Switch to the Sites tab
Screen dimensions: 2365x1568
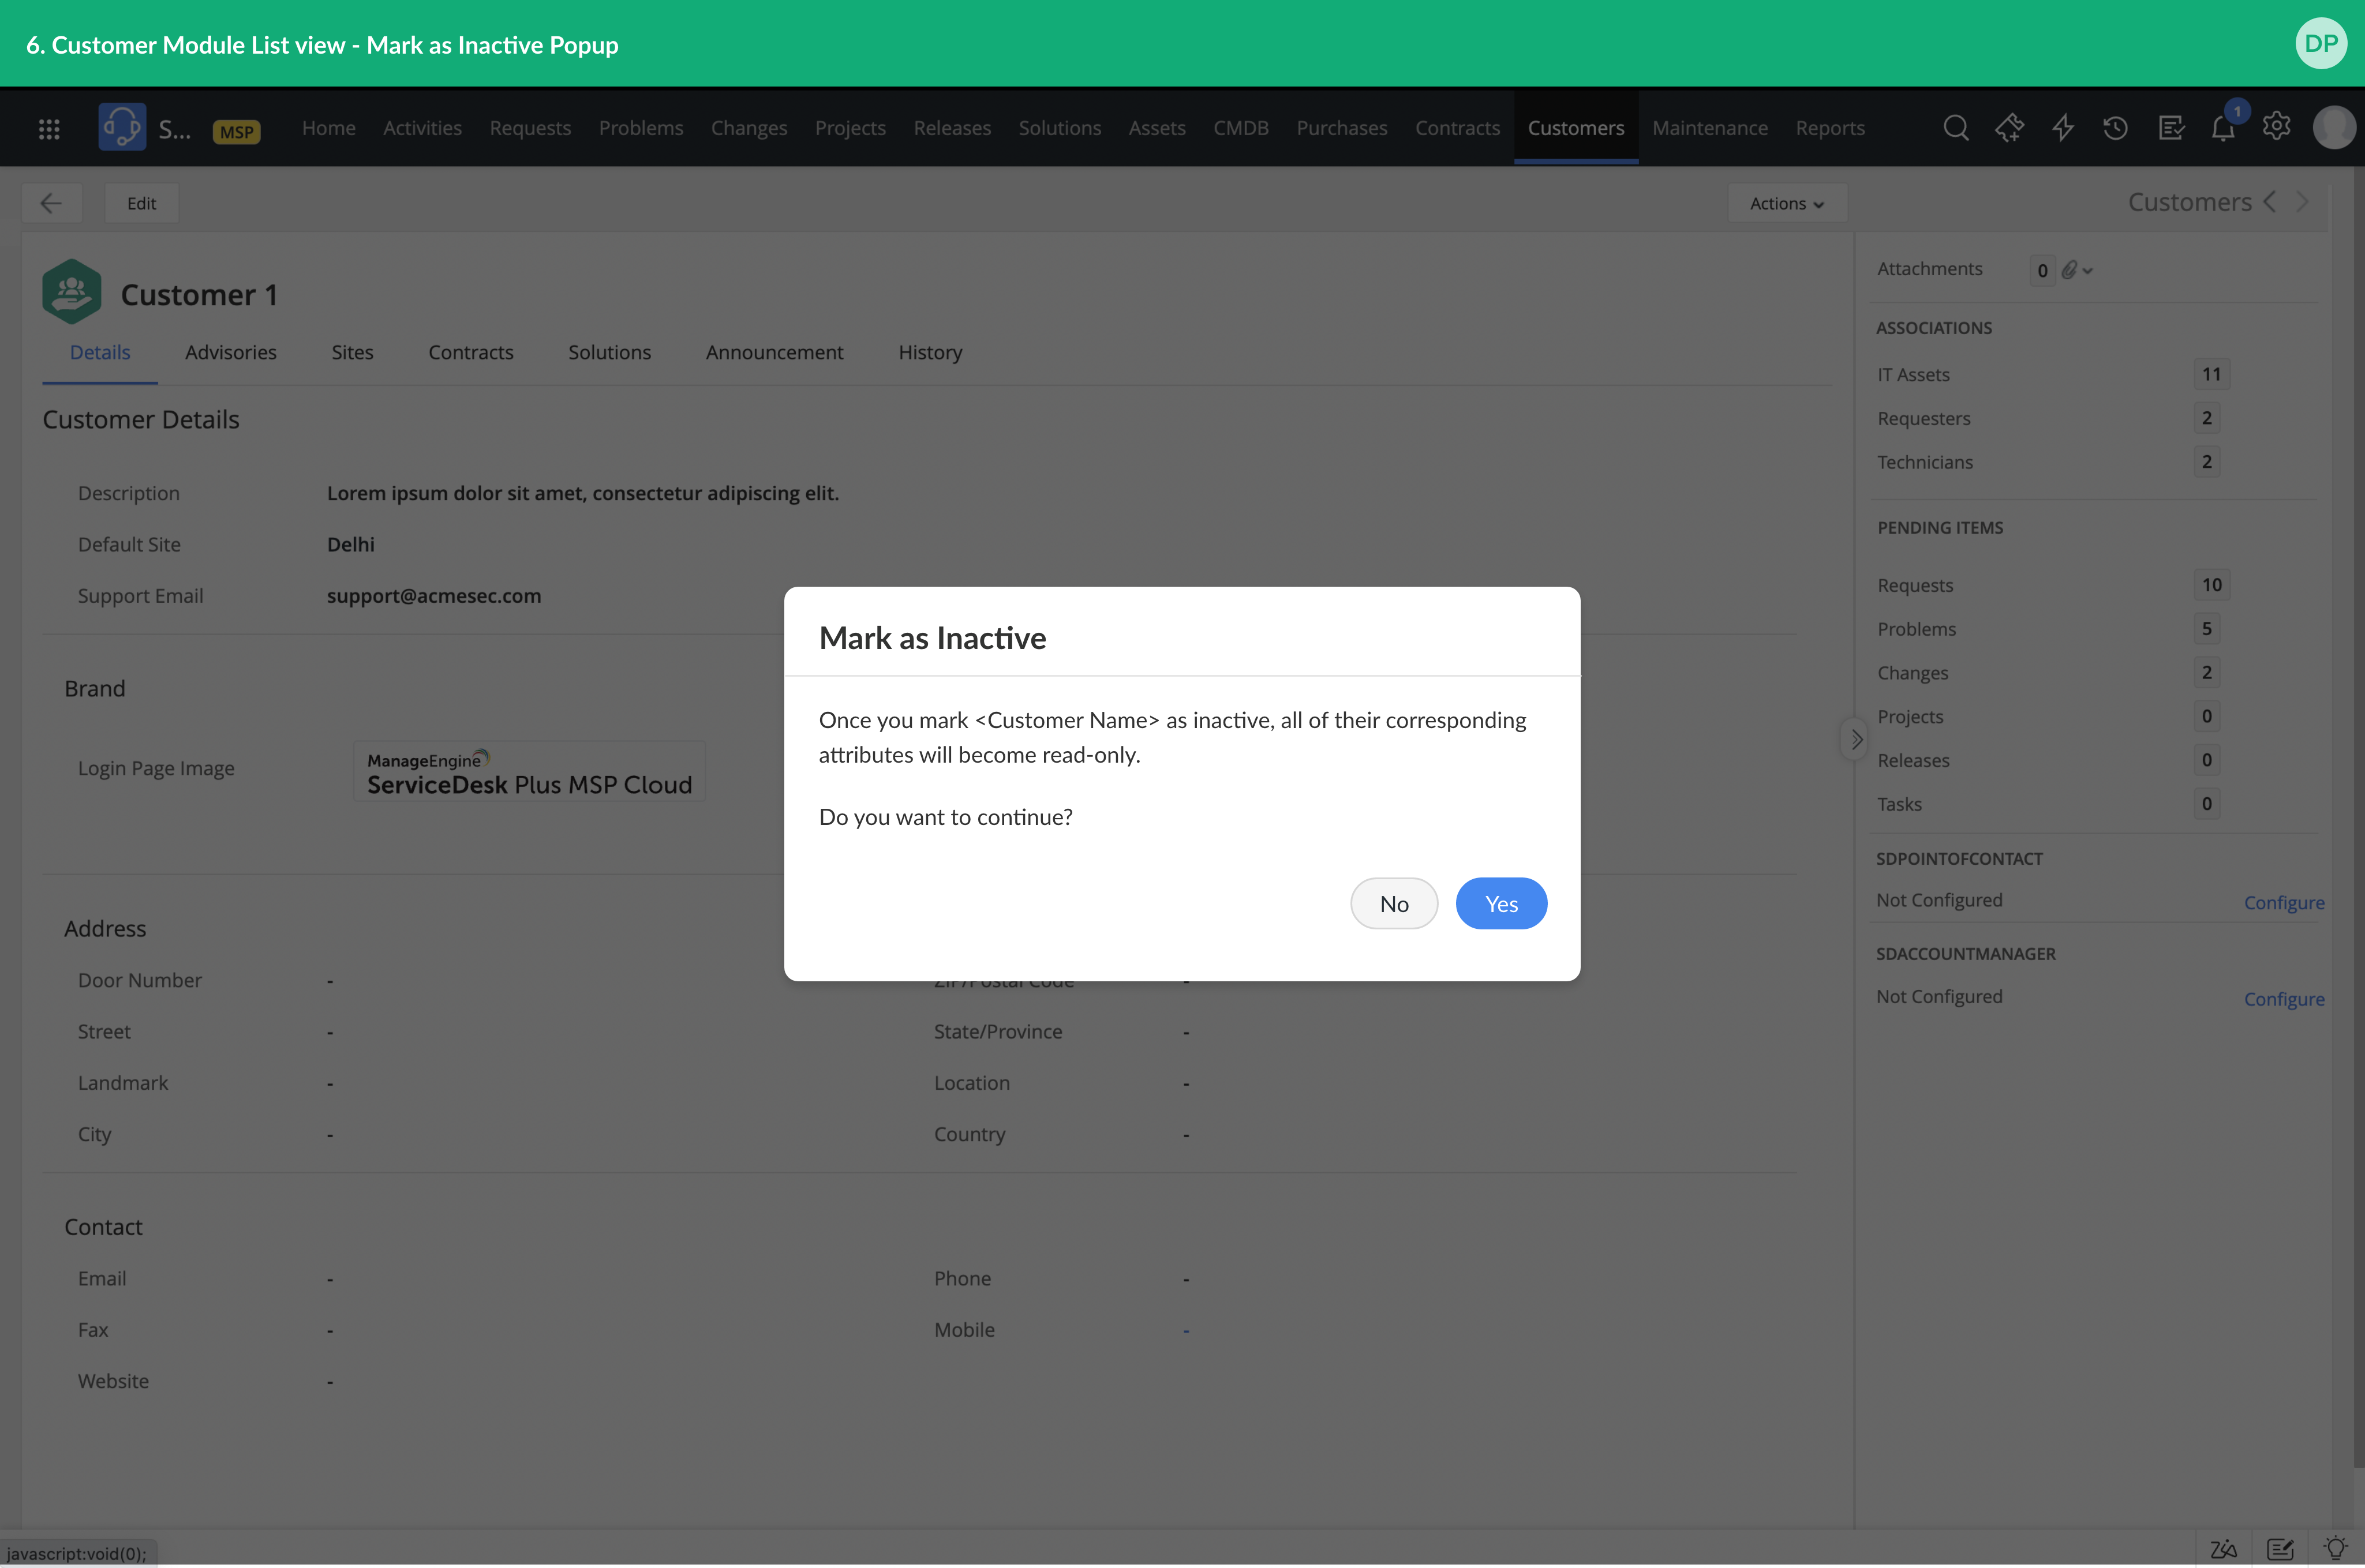352,352
